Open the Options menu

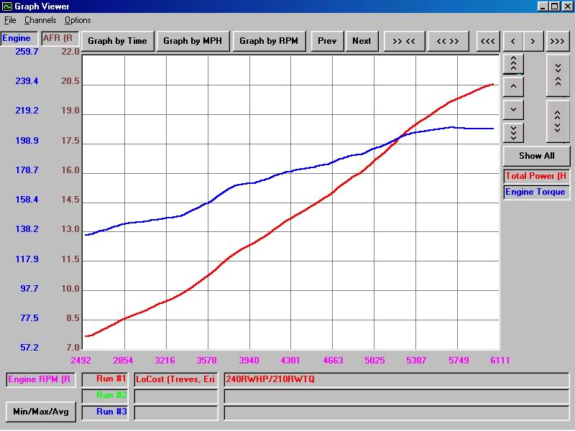(x=77, y=20)
